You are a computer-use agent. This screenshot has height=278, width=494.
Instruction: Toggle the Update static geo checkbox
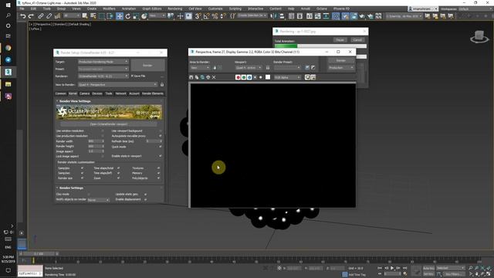point(145,194)
